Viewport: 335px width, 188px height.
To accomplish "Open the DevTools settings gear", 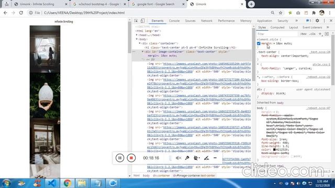I will pyautogui.click(x=317, y=21).
